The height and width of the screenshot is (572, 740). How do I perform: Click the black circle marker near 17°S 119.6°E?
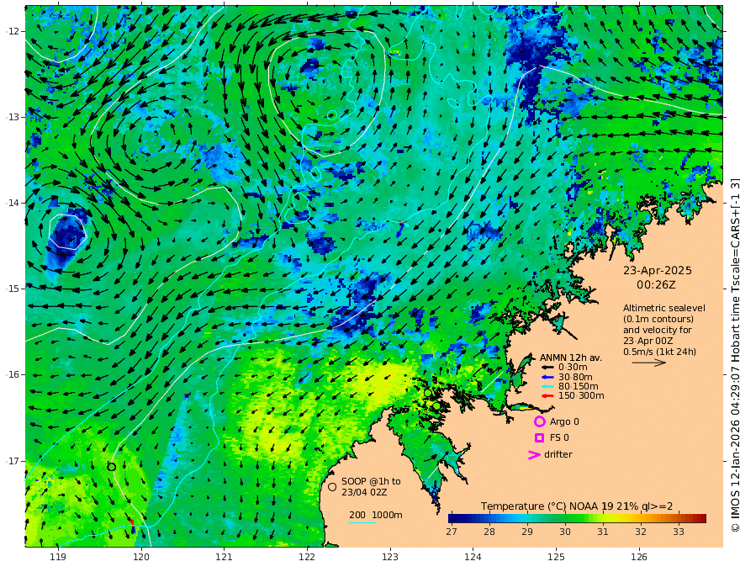tap(111, 467)
